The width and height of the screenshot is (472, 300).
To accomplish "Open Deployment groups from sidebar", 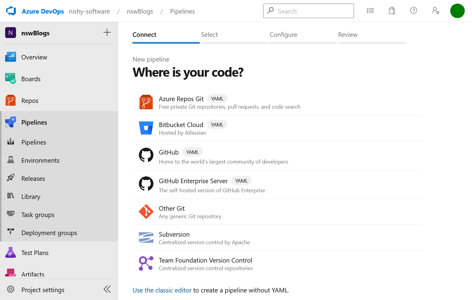I will click(49, 233).
